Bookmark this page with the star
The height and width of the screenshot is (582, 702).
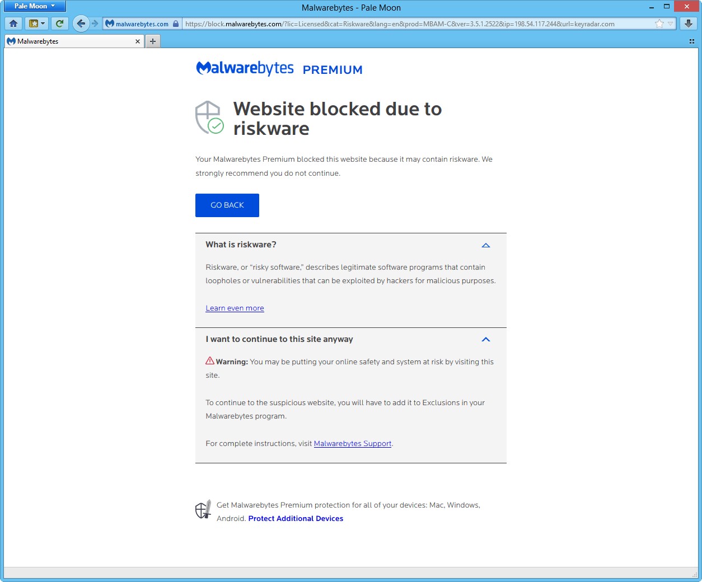(x=659, y=24)
